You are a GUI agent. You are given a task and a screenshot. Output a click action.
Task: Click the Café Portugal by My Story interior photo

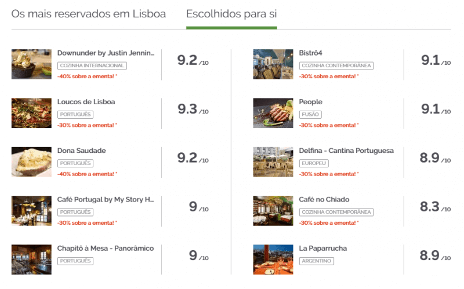[x=31, y=211]
